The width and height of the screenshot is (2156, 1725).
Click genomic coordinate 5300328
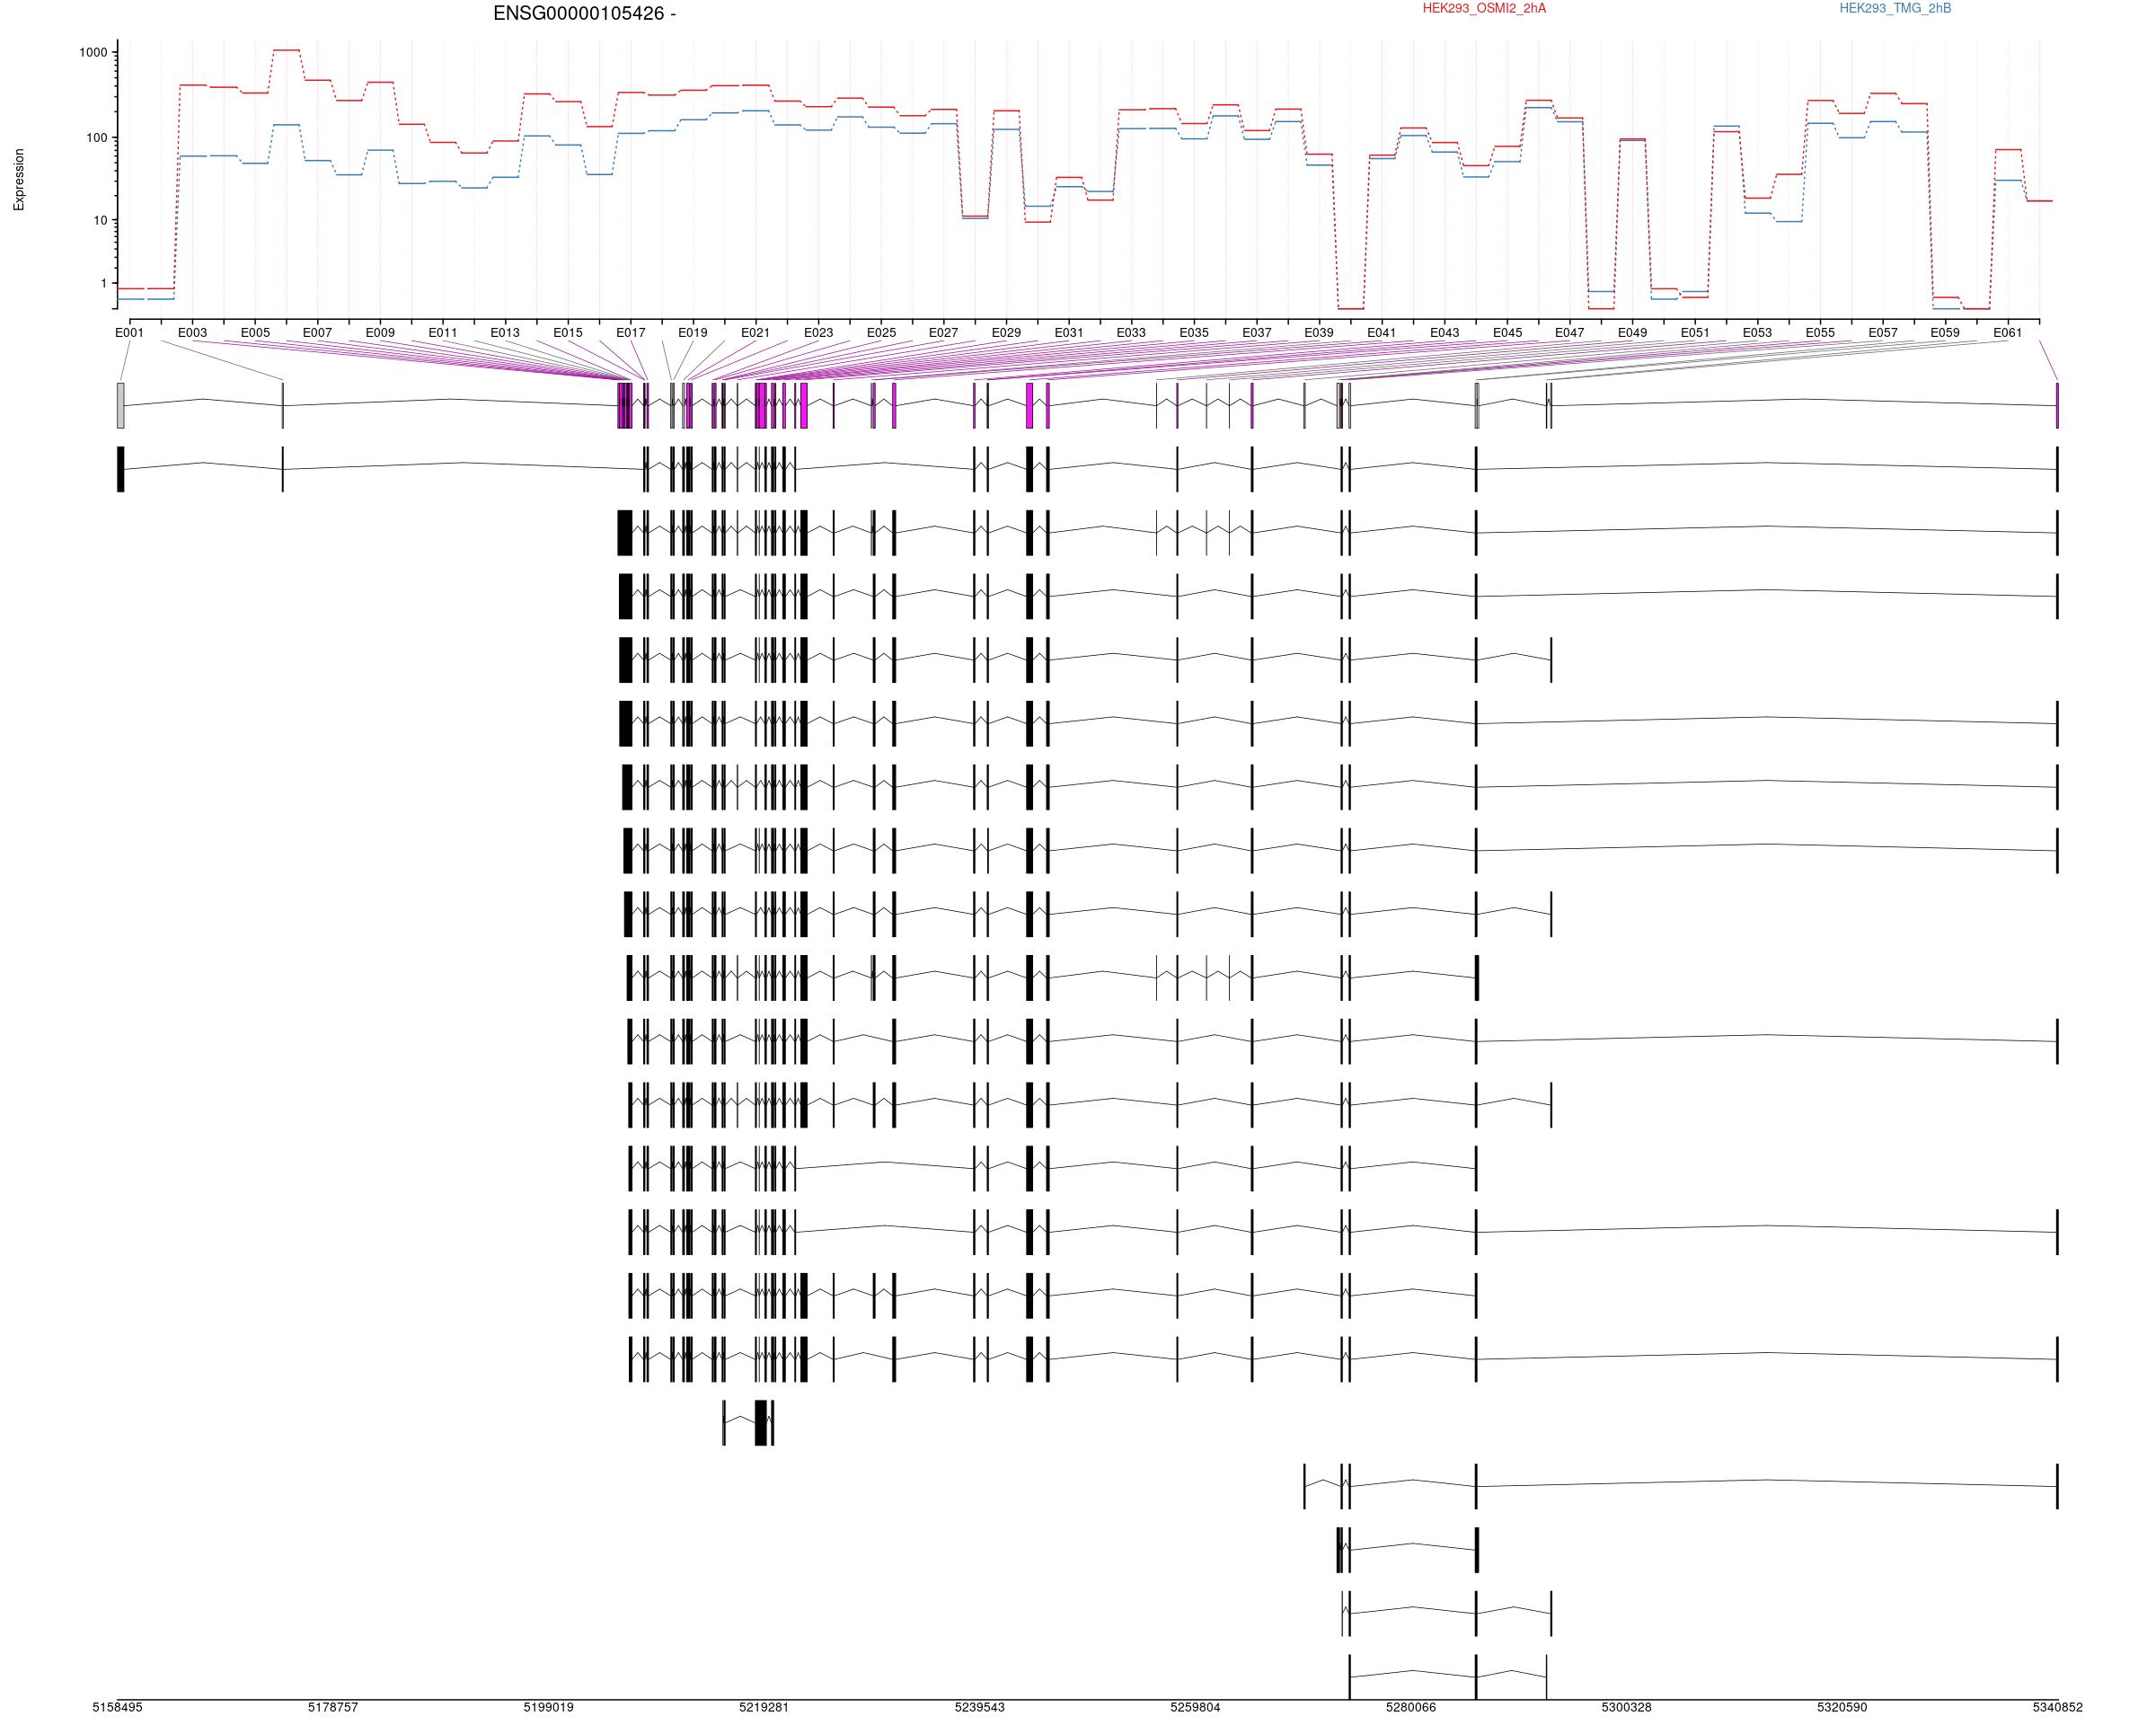point(1627,1708)
